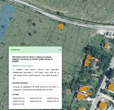Select neighbor parcel 02659.2276.32
This screenshot has width=114, height=110.
[19, 101]
